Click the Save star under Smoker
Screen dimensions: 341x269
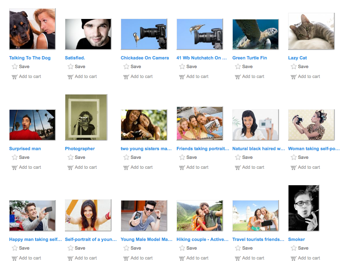[x=293, y=248]
